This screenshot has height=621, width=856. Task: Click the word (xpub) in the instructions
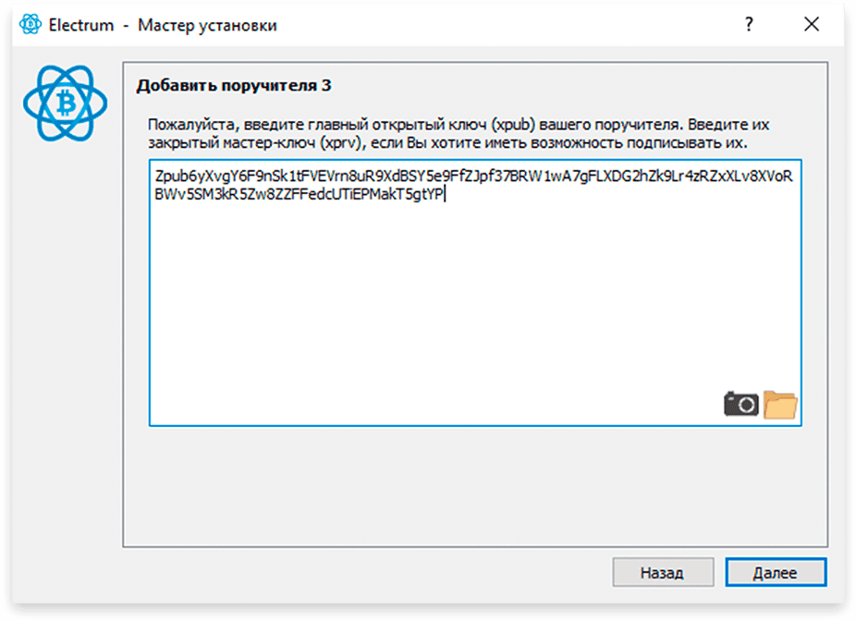pyautogui.click(x=513, y=125)
